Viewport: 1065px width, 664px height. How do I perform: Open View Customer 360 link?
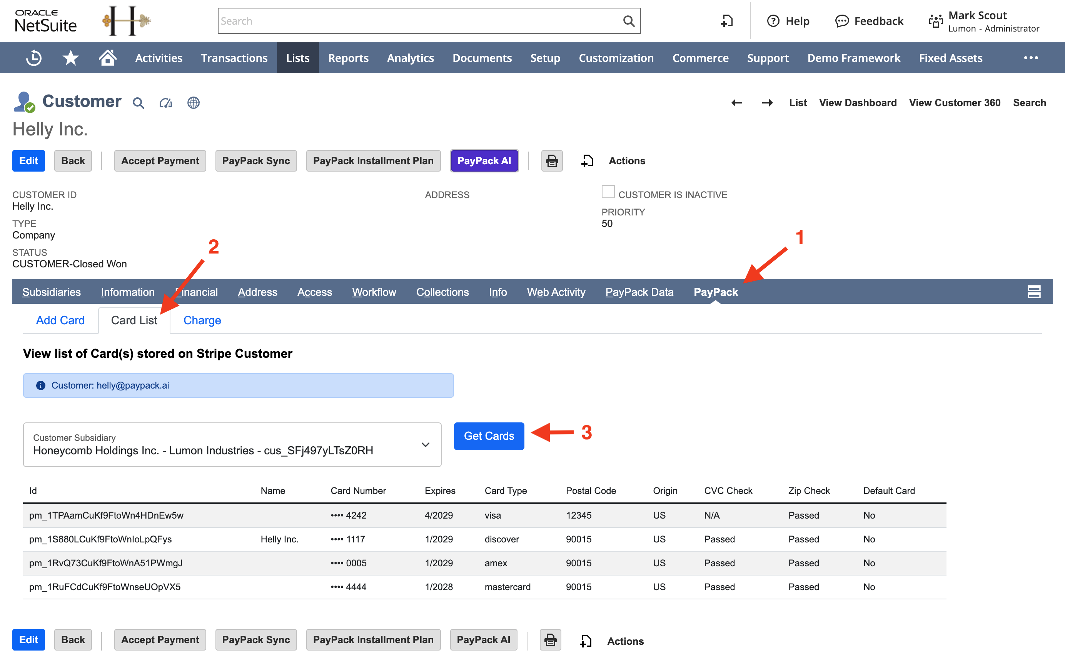pos(954,103)
